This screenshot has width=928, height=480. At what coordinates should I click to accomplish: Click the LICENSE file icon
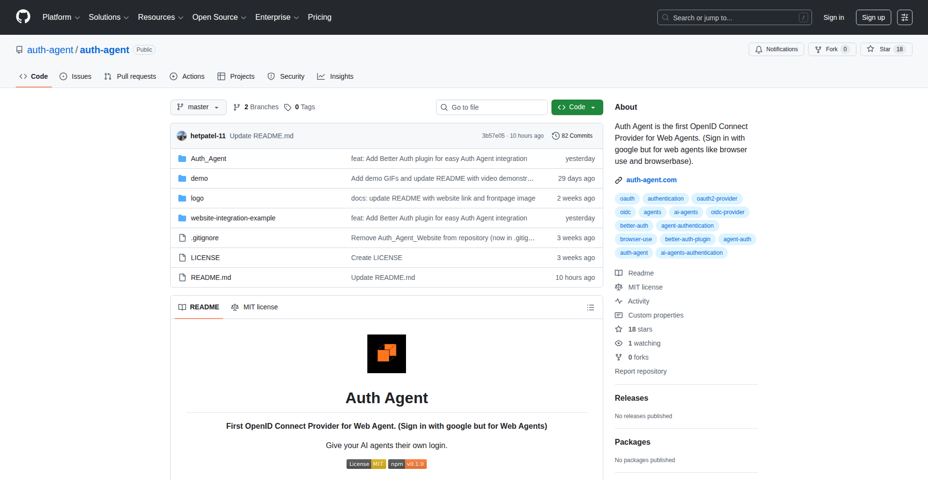point(182,258)
